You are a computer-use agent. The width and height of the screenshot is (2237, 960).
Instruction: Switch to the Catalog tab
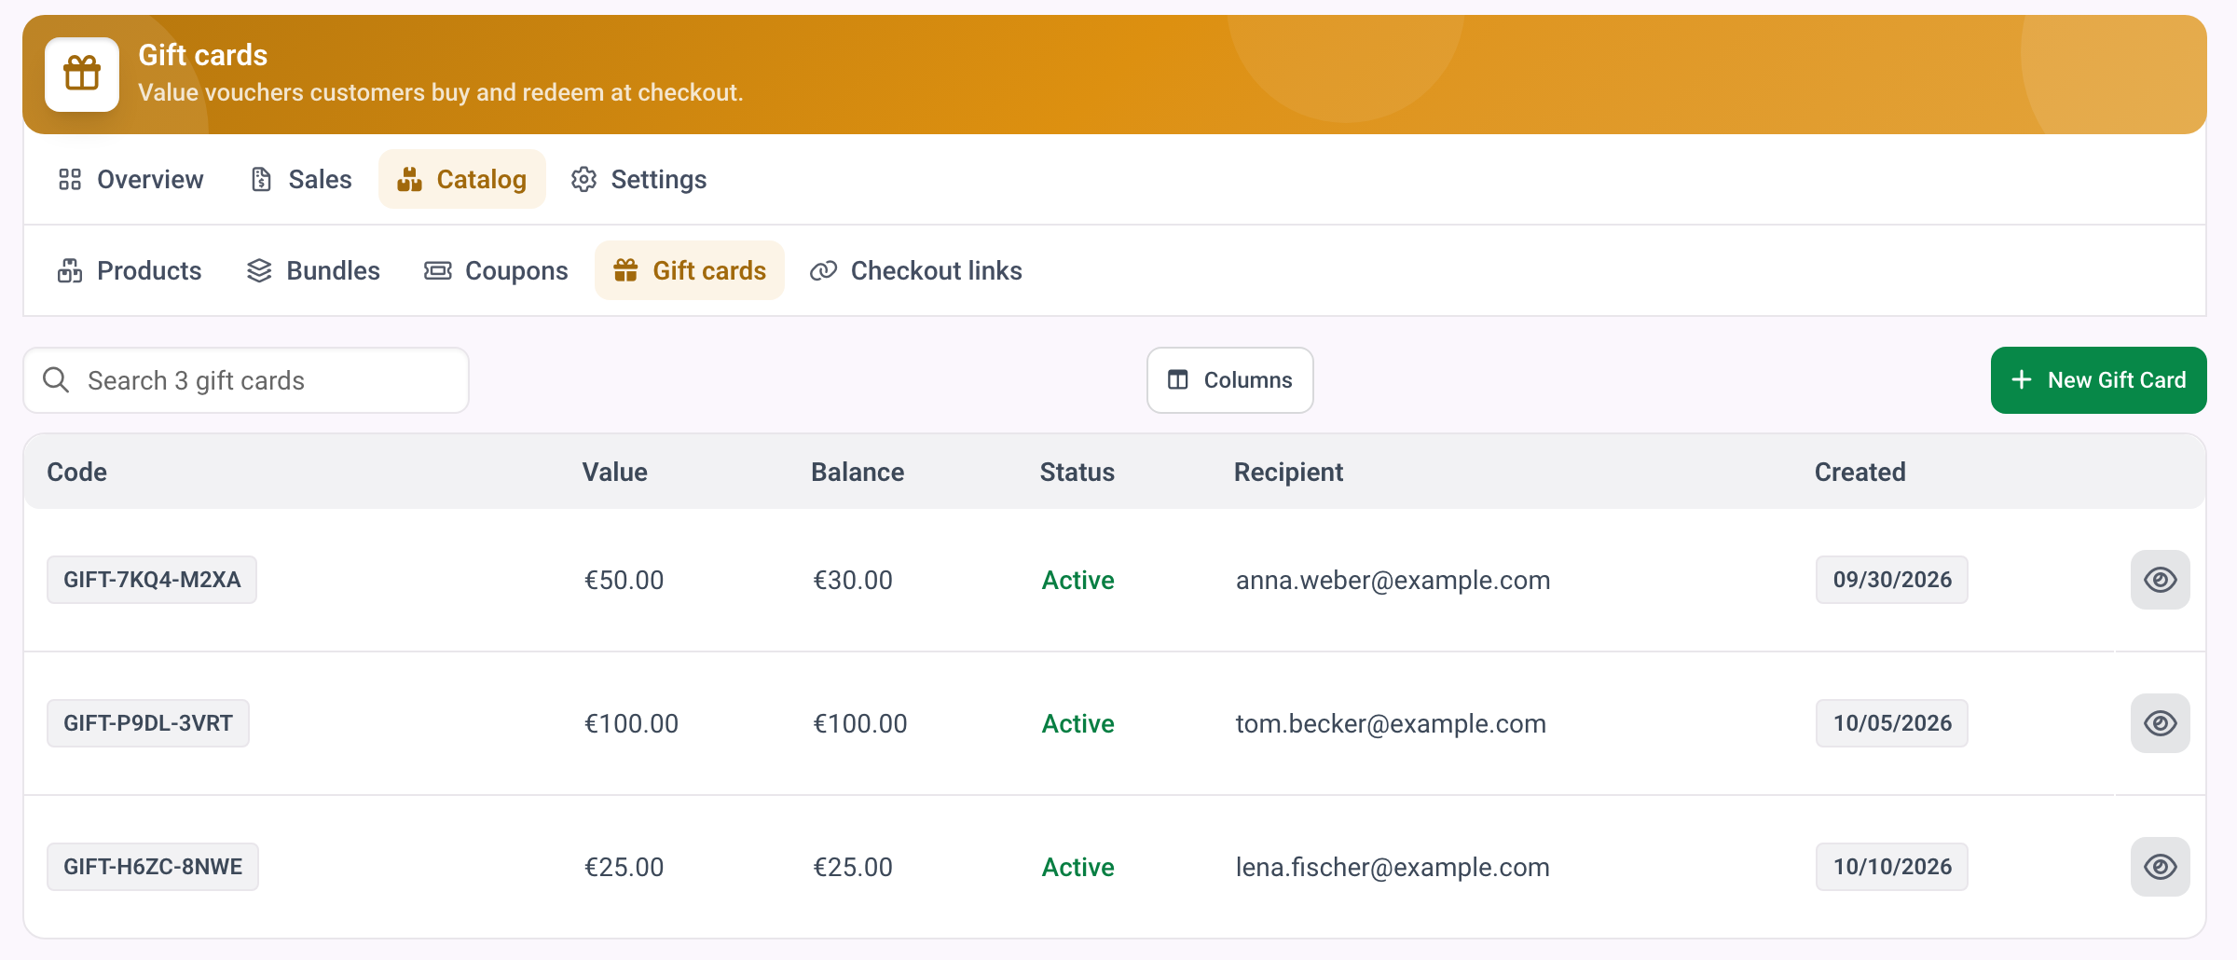(462, 179)
